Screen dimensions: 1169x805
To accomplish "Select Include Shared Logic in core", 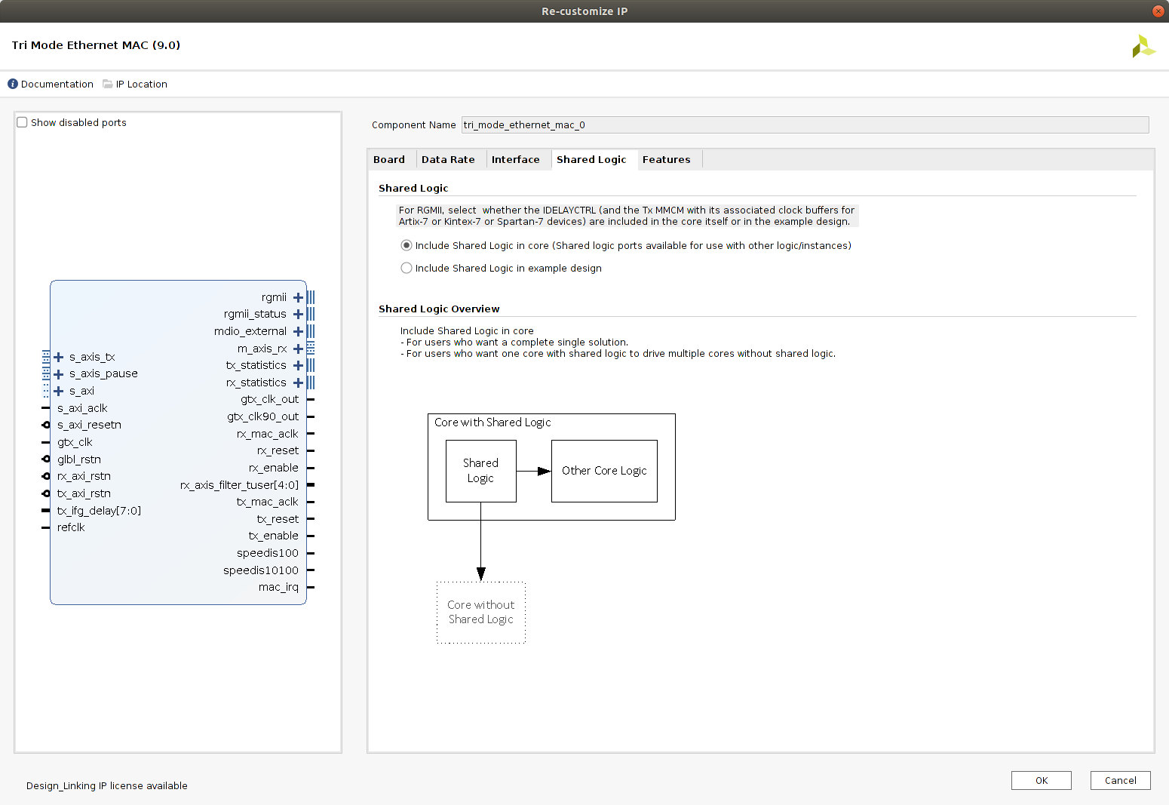I will pos(407,245).
